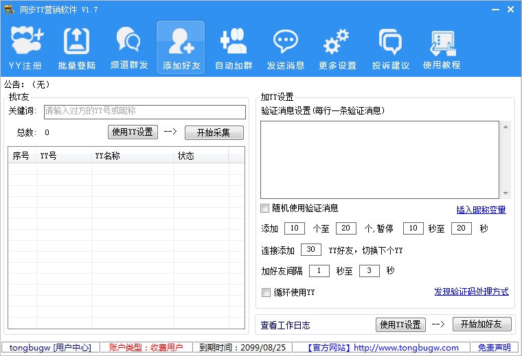This screenshot has width=522, height=356.
Task: Click the 开始采集 button
Action: tap(214, 132)
